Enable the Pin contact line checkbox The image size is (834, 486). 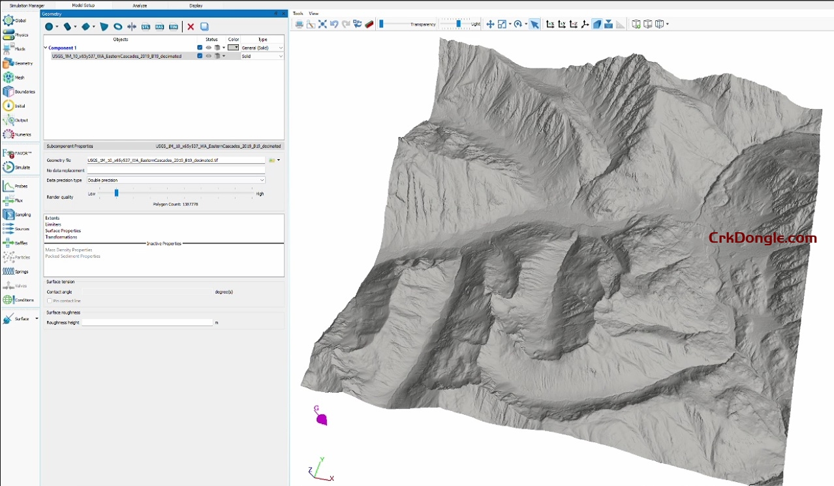pyautogui.click(x=50, y=301)
